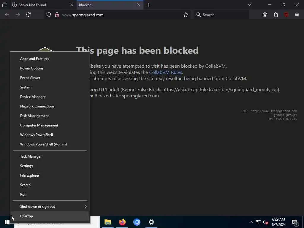The width and height of the screenshot is (304, 228).
Task: Switch to the Server Not Found tab
Action: [43, 5]
